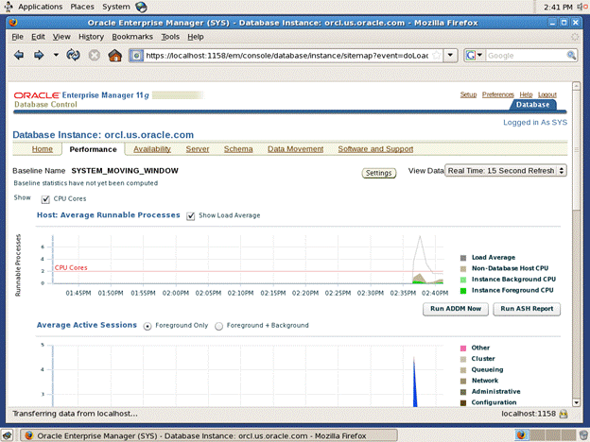Click the Instance Background CPU legend swatch
The height and width of the screenshot is (442, 590).
463,280
